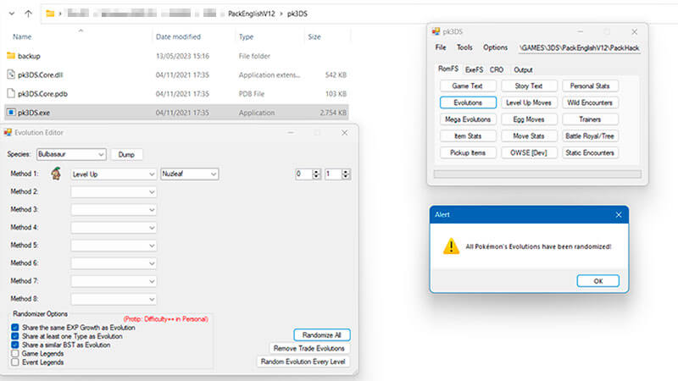Select the backup folder icon

pos(11,56)
